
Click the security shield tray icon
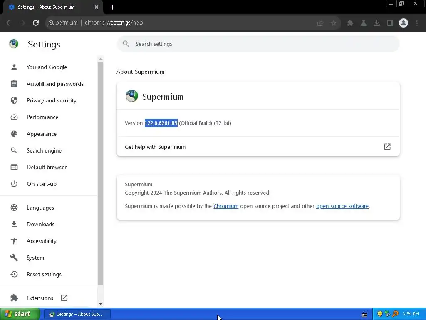[x=380, y=314]
